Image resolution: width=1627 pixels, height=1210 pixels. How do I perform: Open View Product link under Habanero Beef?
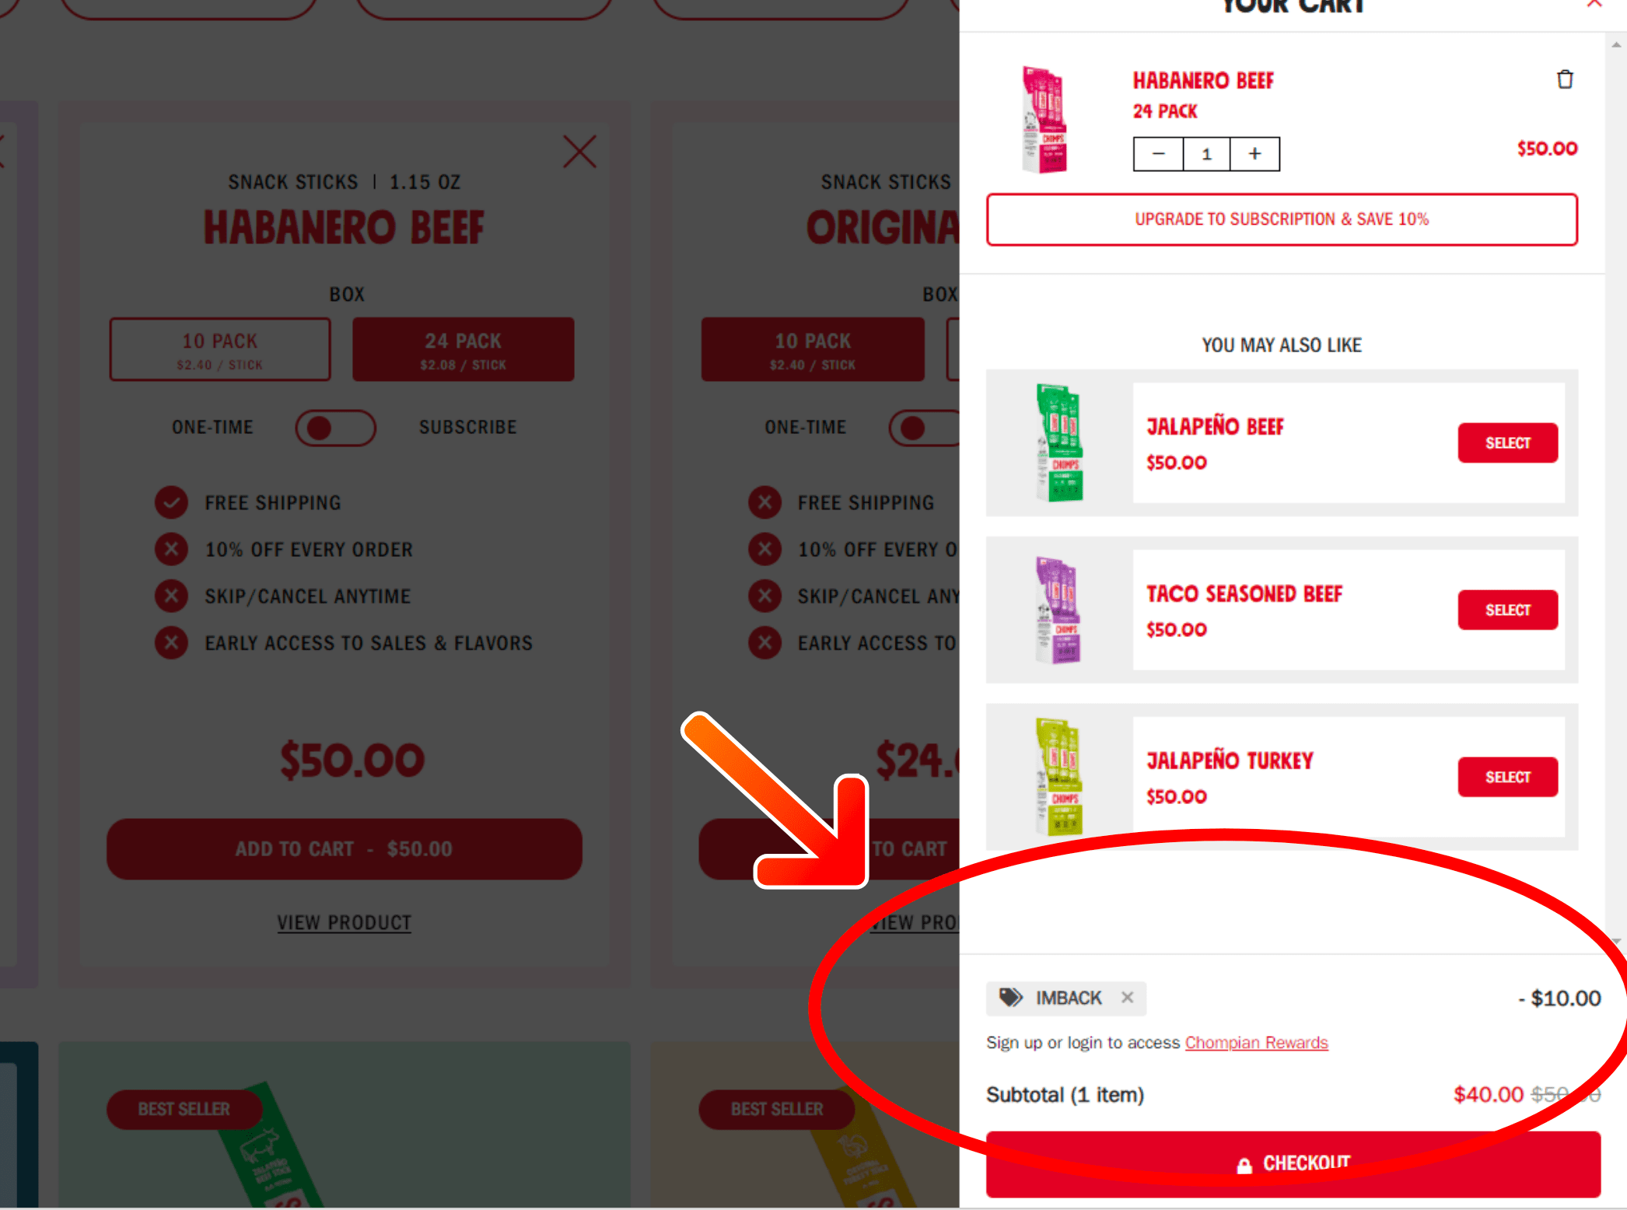point(345,922)
